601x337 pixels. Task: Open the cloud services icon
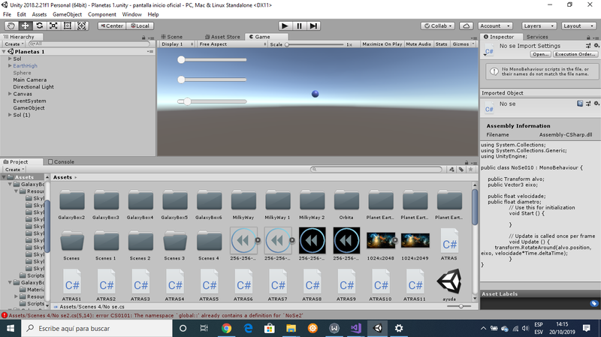point(467,26)
